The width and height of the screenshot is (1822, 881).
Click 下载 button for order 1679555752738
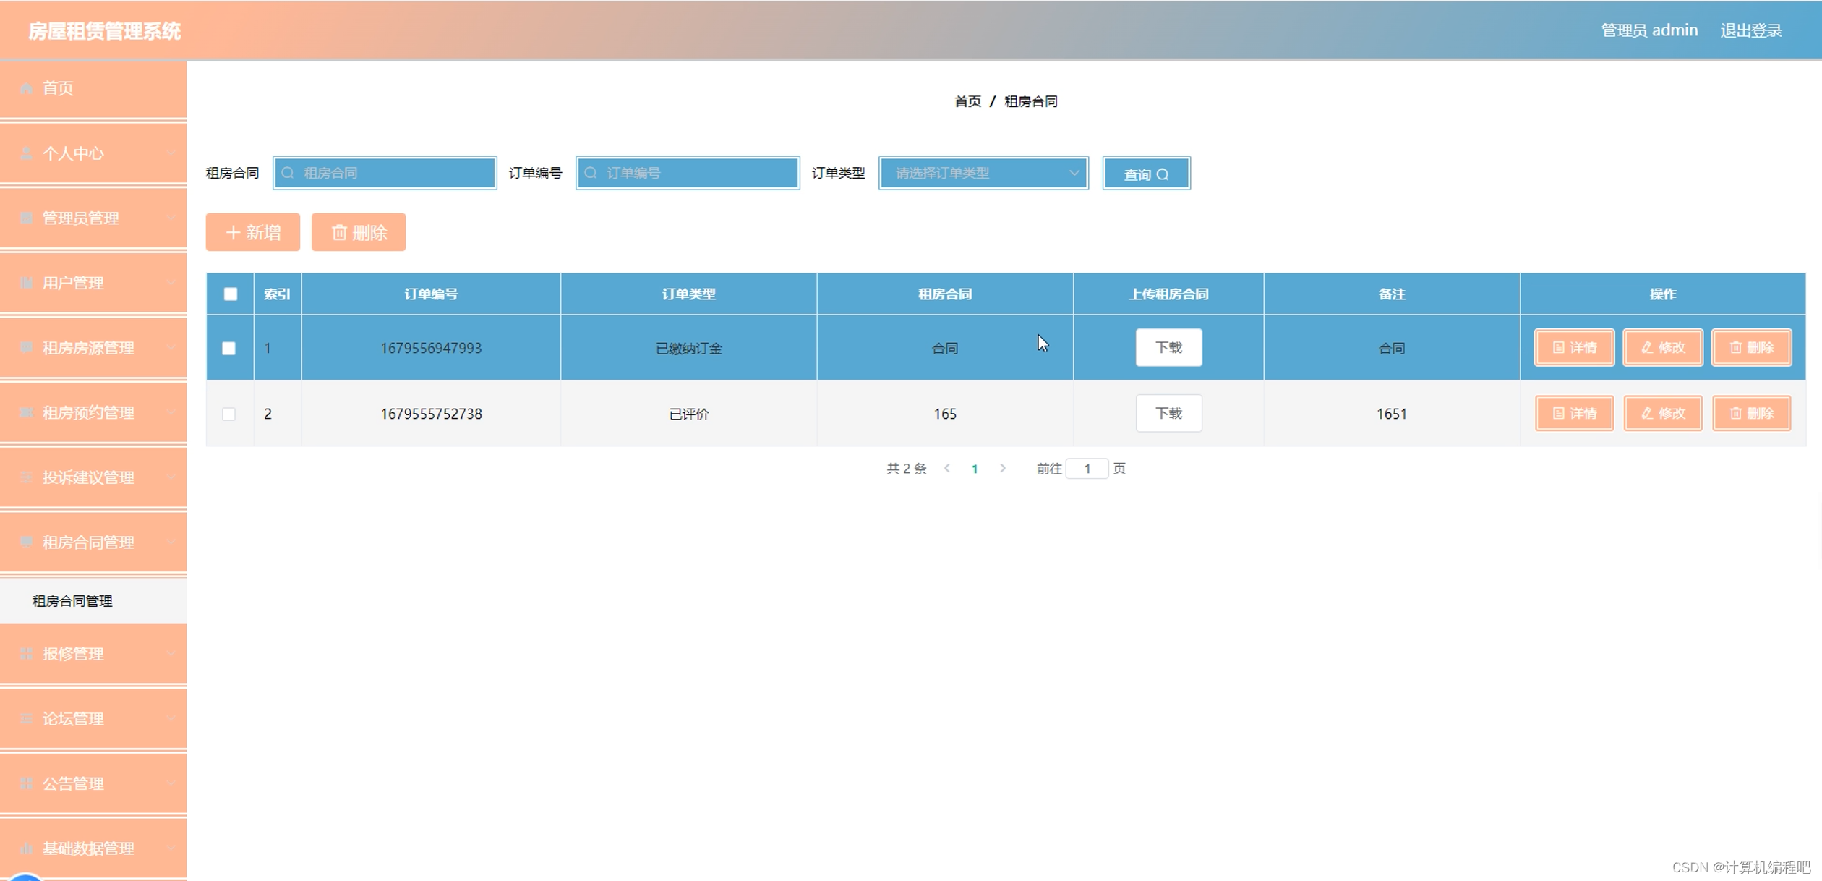tap(1168, 413)
